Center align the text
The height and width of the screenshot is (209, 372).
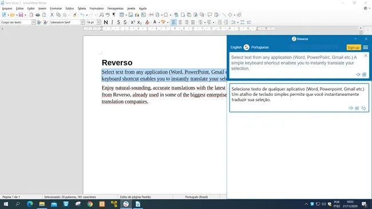tap(180, 22)
